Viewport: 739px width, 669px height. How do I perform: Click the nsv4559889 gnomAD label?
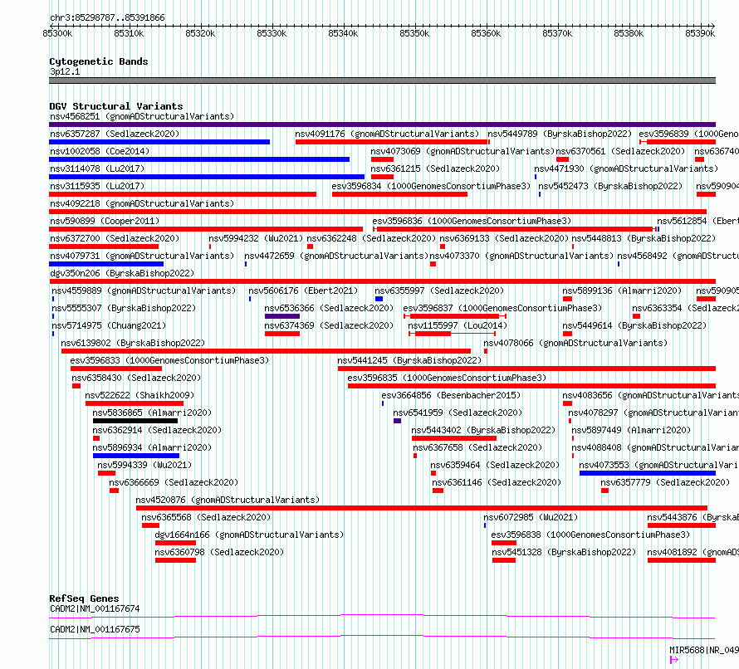[x=144, y=291]
